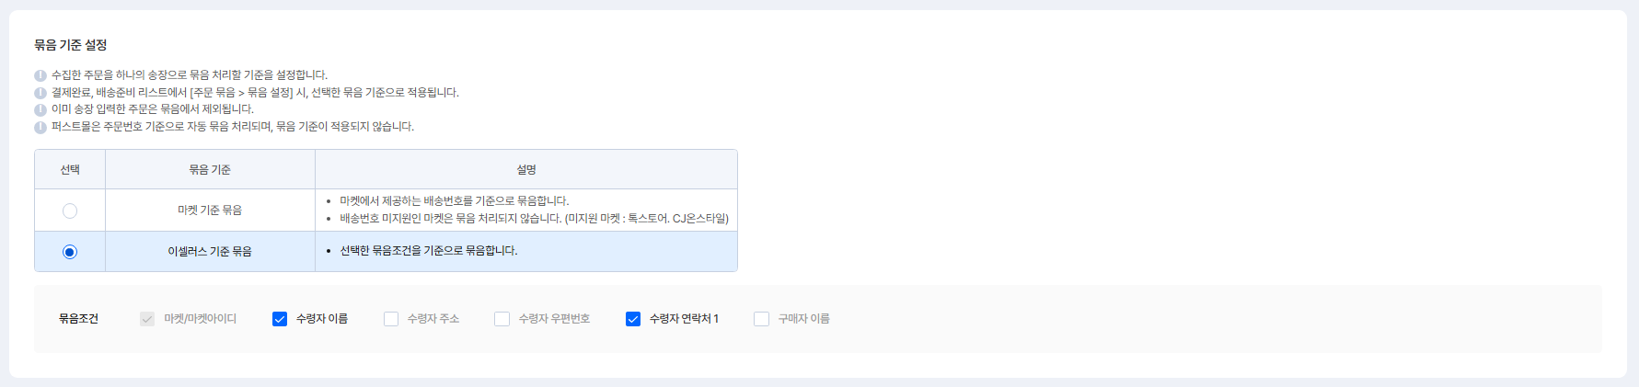Click the 마켓 기준 묶음 row label
The width and height of the screenshot is (1639, 387).
[x=210, y=211]
